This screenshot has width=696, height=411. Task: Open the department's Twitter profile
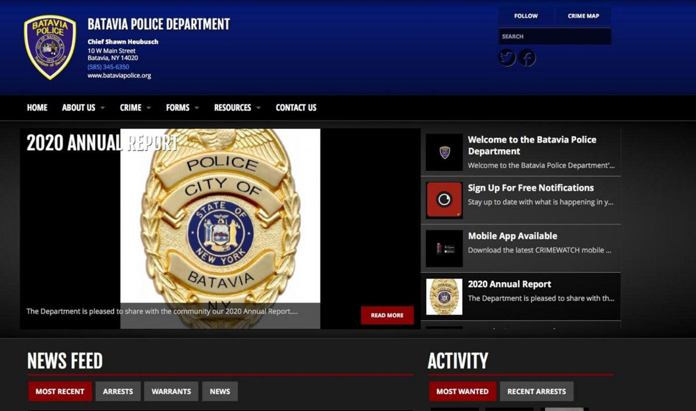tap(506, 57)
